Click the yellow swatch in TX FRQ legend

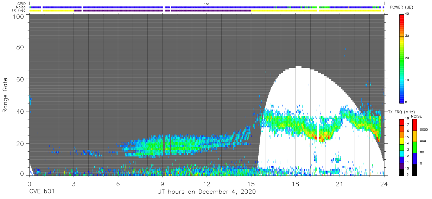coord(401,141)
